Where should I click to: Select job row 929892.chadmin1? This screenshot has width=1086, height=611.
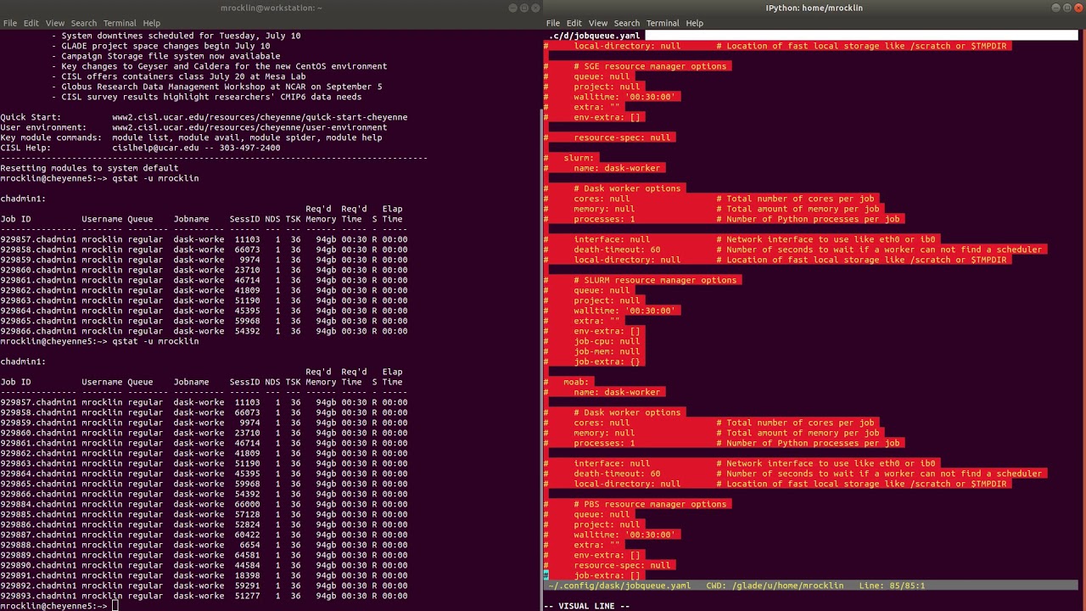coord(204,586)
